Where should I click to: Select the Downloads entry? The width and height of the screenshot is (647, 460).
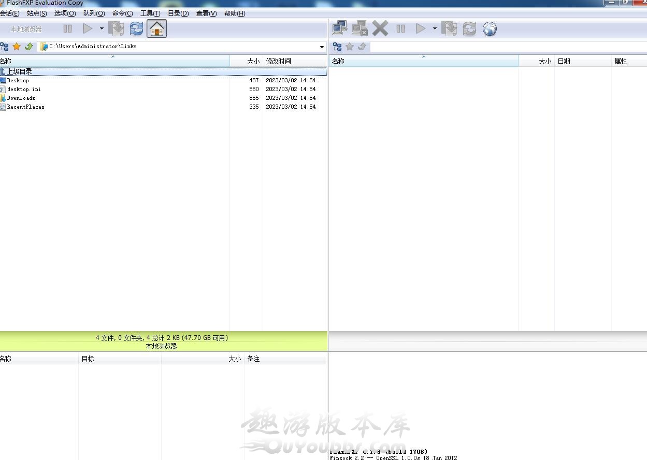pos(164,98)
